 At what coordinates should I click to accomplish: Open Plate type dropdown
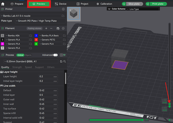(x=40, y=21)
